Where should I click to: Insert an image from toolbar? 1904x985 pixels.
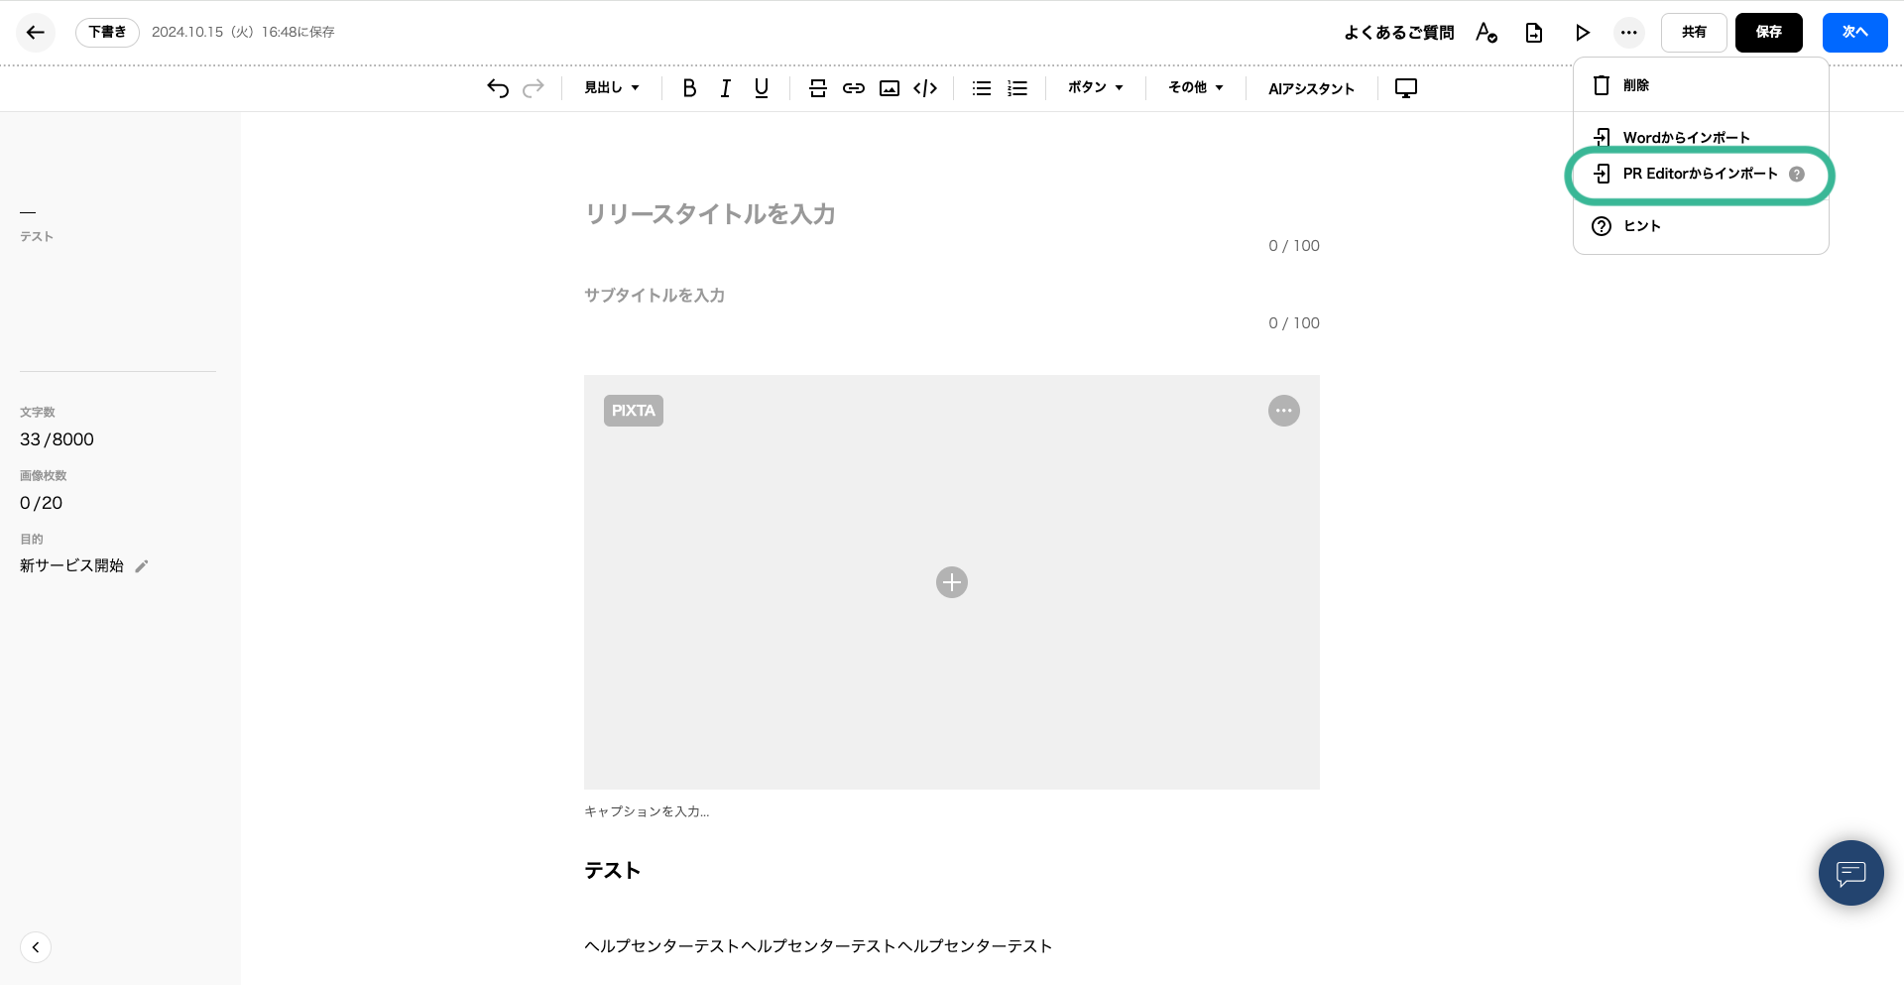[x=890, y=88]
